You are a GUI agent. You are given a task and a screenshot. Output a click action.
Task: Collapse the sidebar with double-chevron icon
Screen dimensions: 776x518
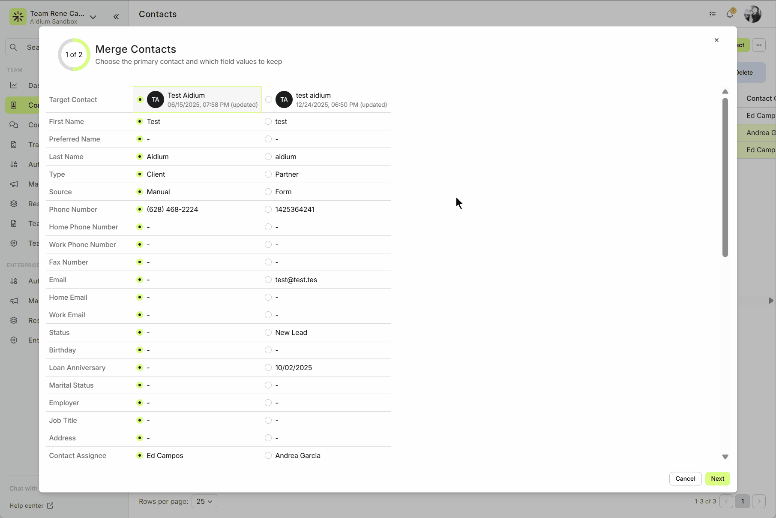click(x=116, y=17)
